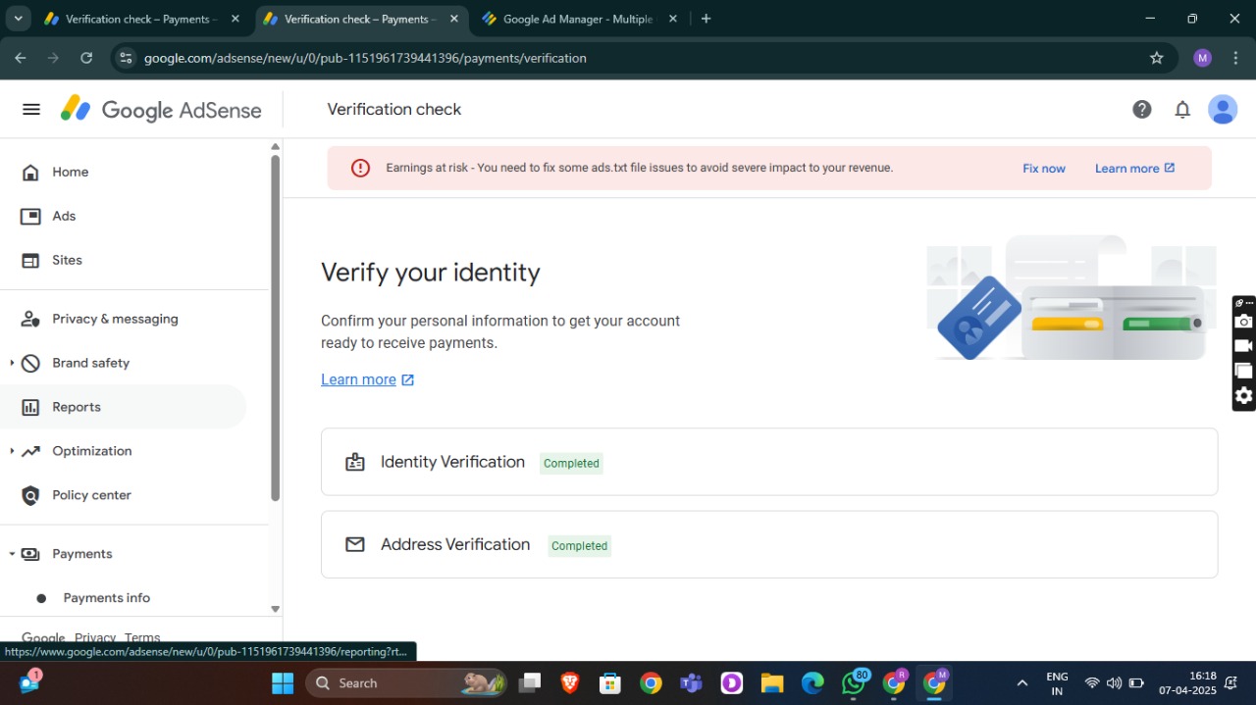Image resolution: width=1256 pixels, height=705 pixels.
Task: Click the Identity Verification ID card icon
Action: pyautogui.click(x=355, y=463)
